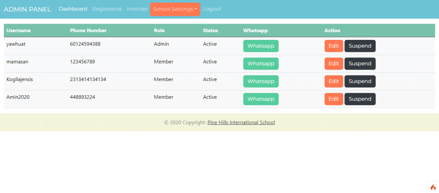Suspend user Kogilajensis
439x193 pixels.
[360, 81]
